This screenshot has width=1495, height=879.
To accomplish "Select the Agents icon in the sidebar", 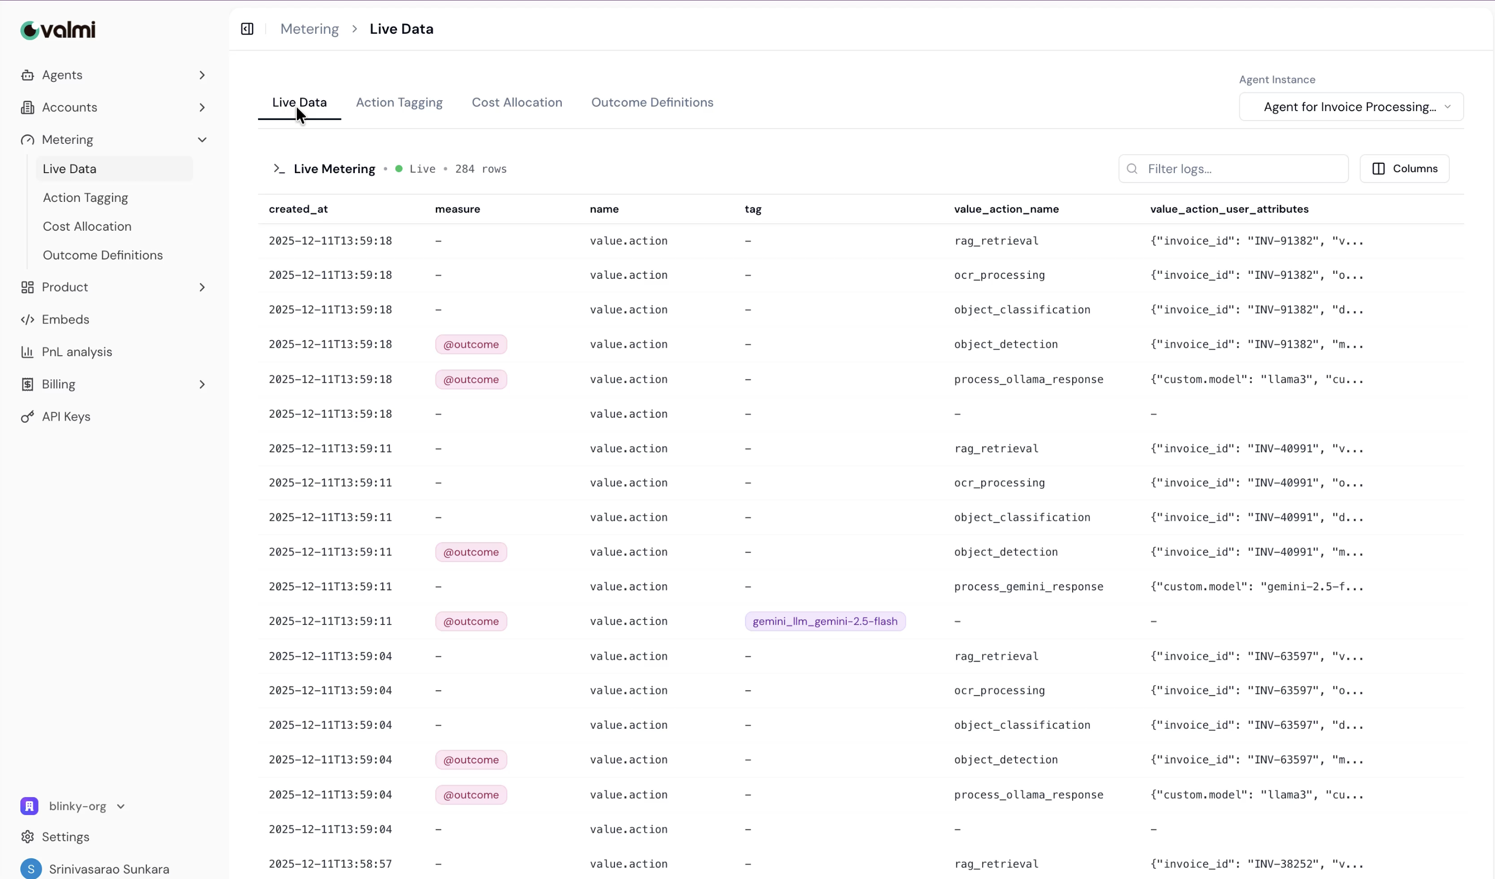I will (27, 75).
